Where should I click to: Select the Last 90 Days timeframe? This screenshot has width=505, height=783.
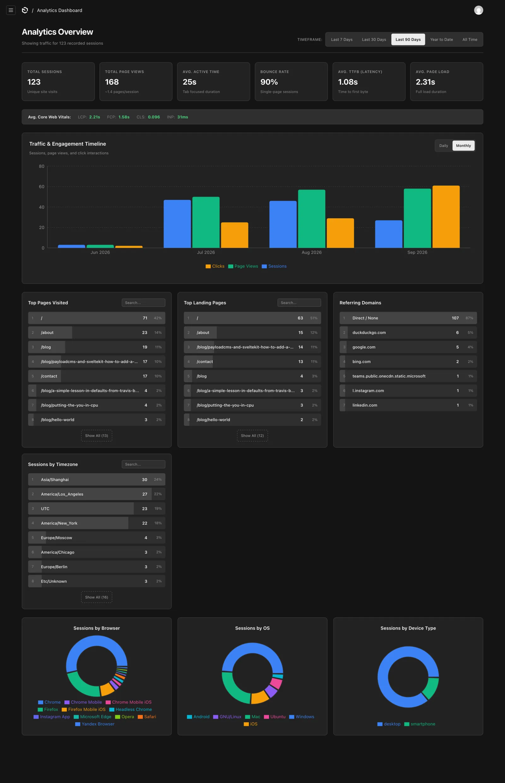click(x=408, y=39)
